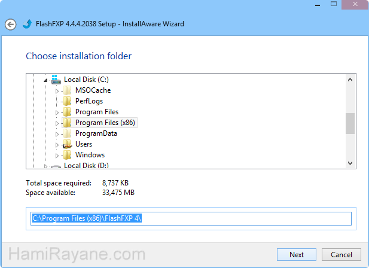Viewport: 369px width, 268px height.
Task: Expand the Local Disk (D:) node
Action: pyautogui.click(x=45, y=166)
